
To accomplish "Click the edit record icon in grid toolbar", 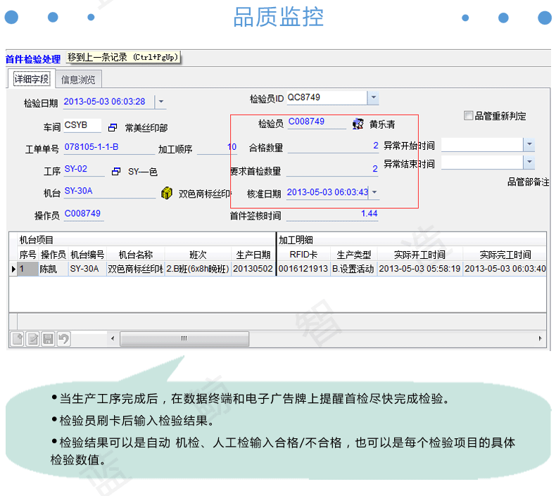I will [x=33, y=339].
